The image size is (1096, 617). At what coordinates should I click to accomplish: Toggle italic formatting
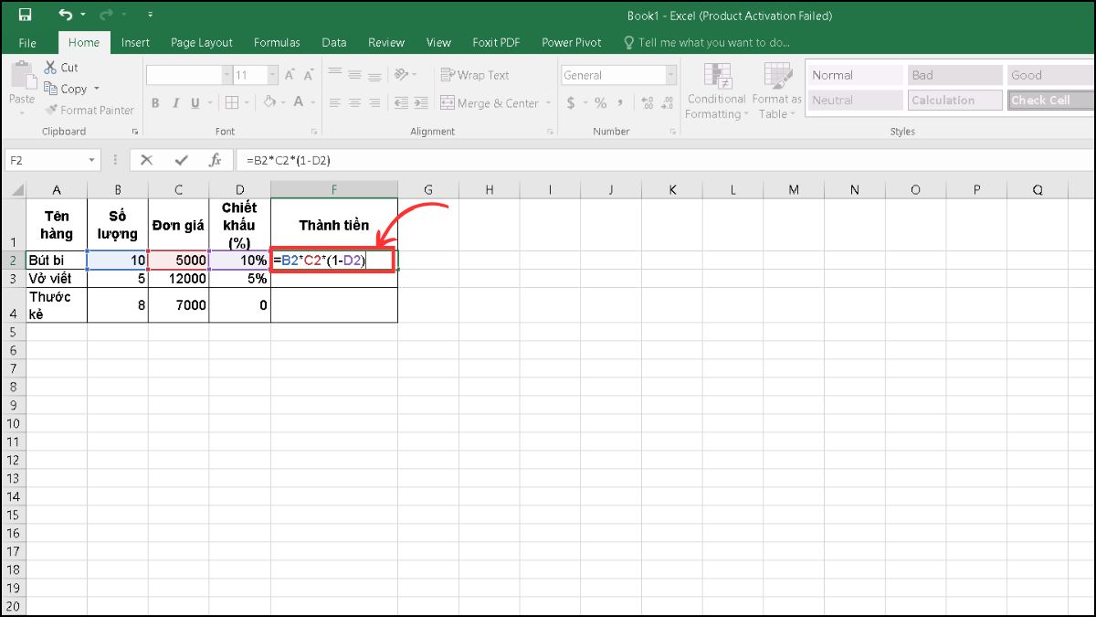[x=175, y=103]
